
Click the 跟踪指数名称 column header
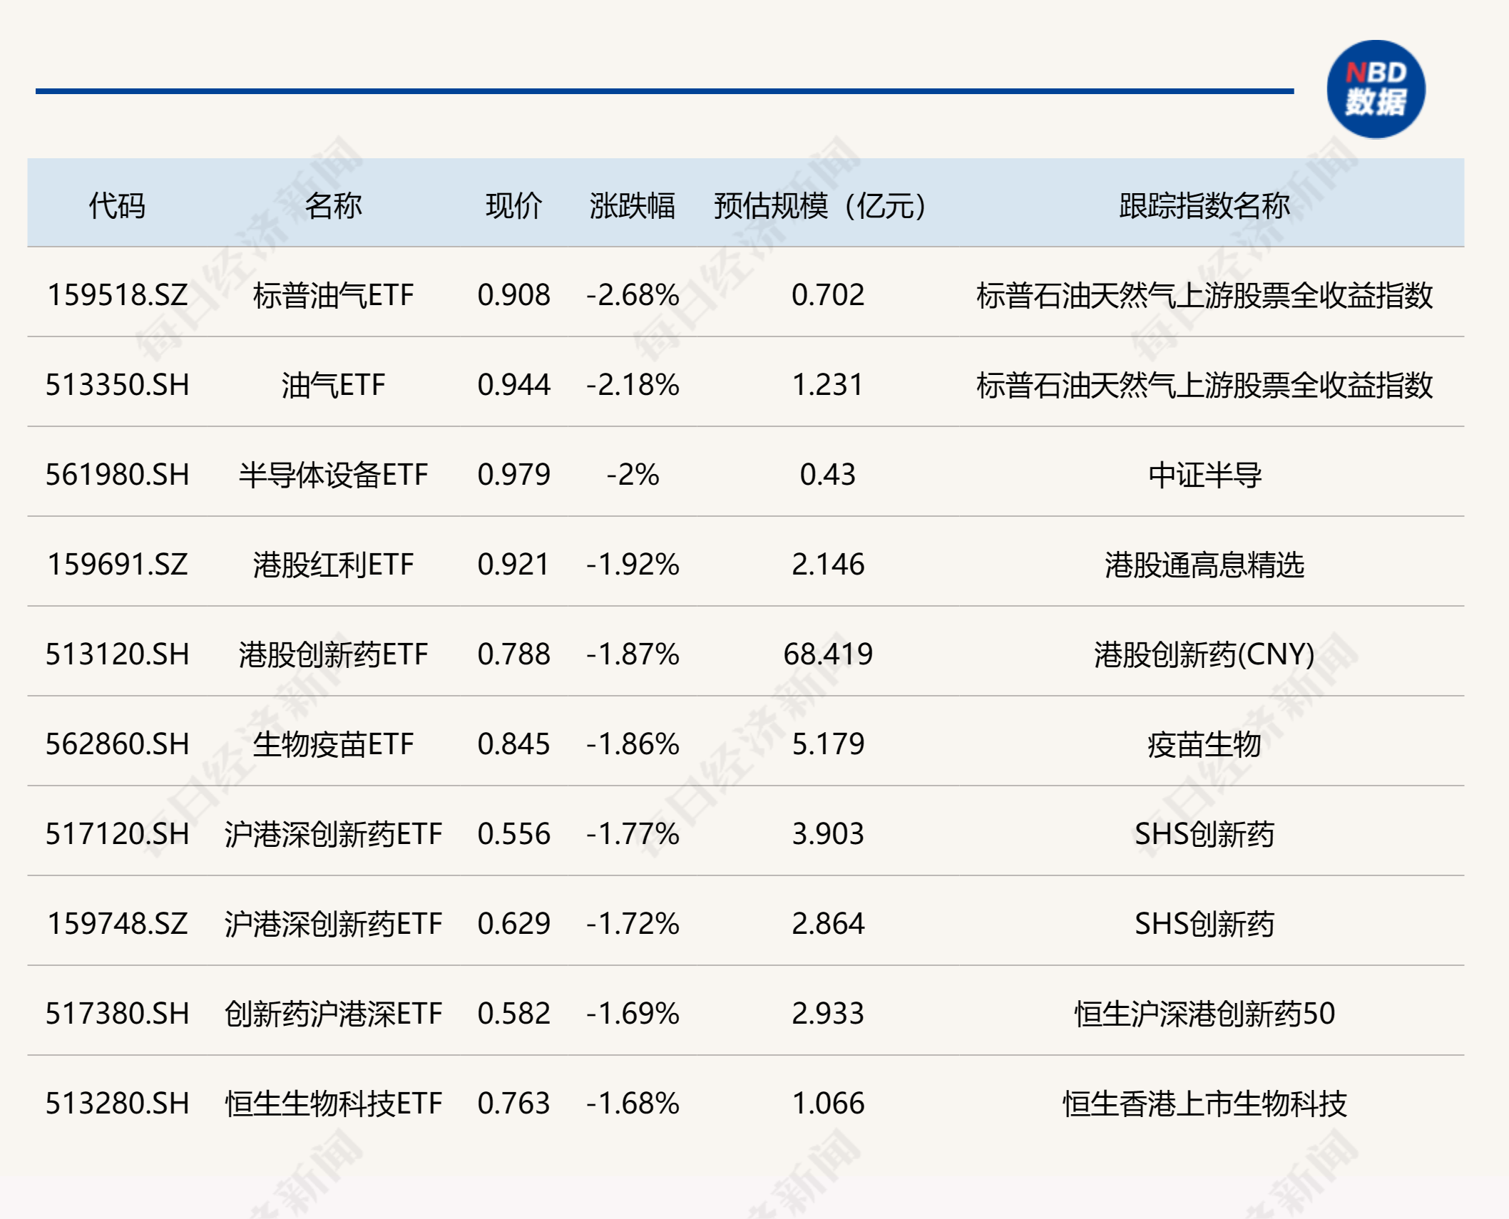coord(1204,206)
